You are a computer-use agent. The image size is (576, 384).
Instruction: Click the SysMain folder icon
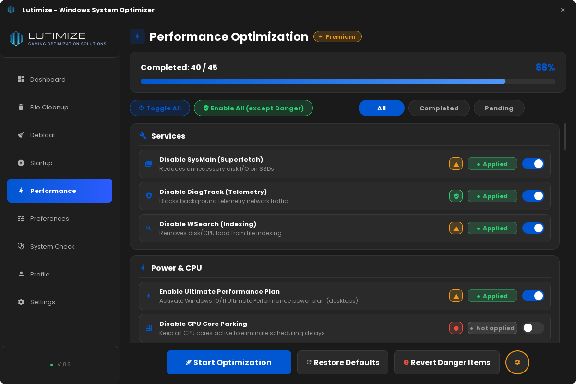149,164
